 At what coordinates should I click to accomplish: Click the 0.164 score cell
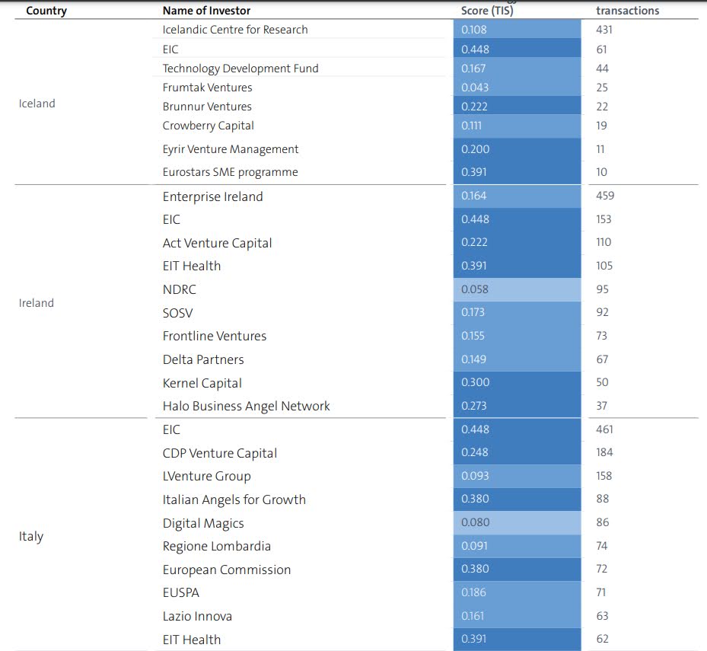pos(518,196)
